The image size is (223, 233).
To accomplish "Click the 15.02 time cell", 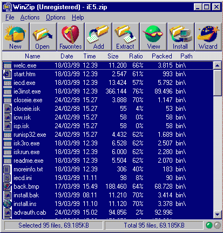I will (x=90, y=212).
